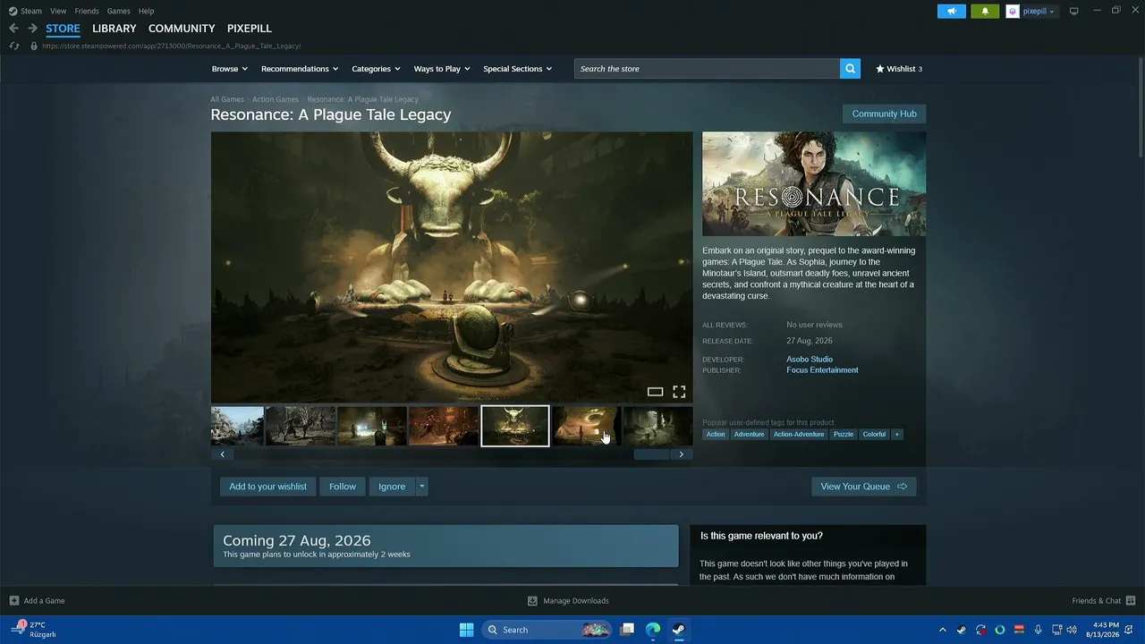
Task: Show hidden icons in the system tray
Action: click(x=942, y=630)
